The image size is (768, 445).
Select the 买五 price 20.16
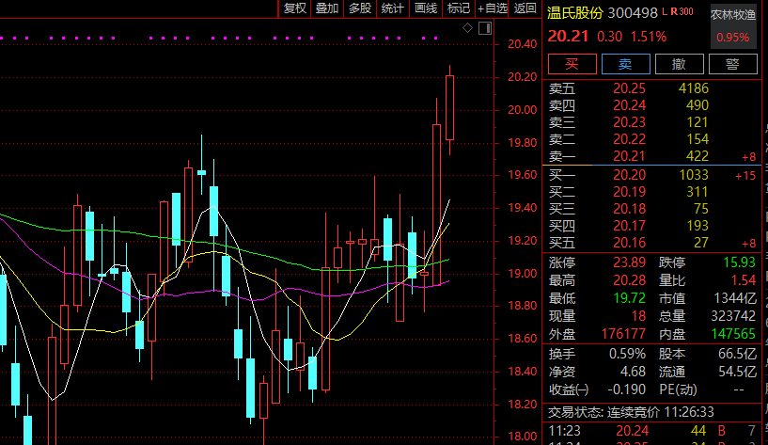pos(630,243)
